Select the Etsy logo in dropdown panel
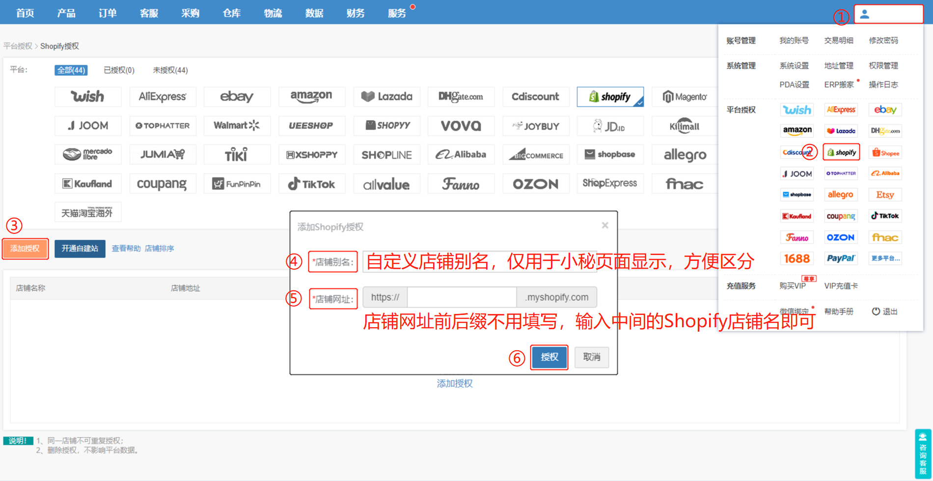Image resolution: width=933 pixels, height=481 pixels. pos(885,195)
